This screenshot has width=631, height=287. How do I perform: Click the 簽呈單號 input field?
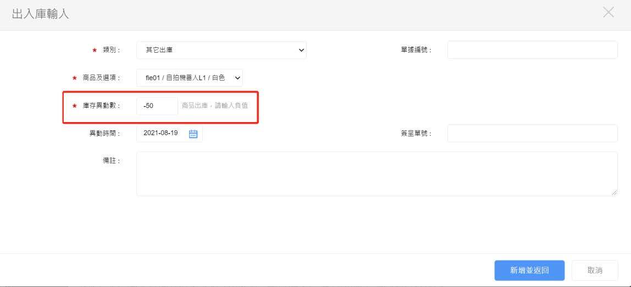532,133
